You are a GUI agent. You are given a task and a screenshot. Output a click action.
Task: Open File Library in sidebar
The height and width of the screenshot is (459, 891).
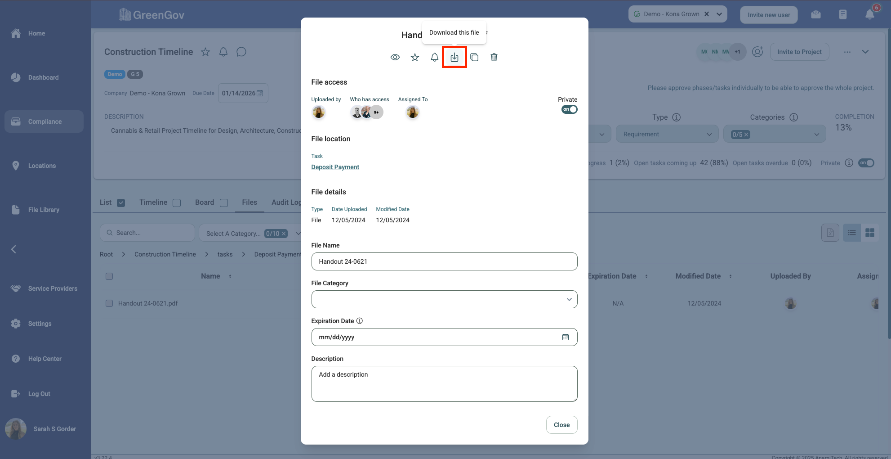coord(44,210)
